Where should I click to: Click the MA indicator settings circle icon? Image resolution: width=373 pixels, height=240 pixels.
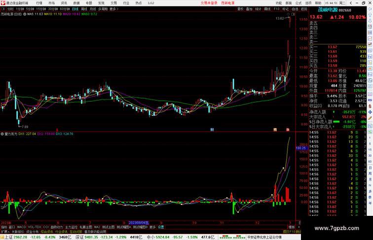[25, 14]
